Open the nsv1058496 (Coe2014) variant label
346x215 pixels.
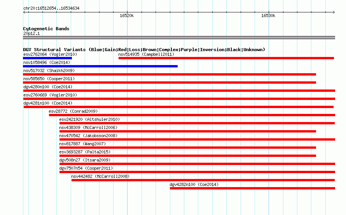point(47,62)
